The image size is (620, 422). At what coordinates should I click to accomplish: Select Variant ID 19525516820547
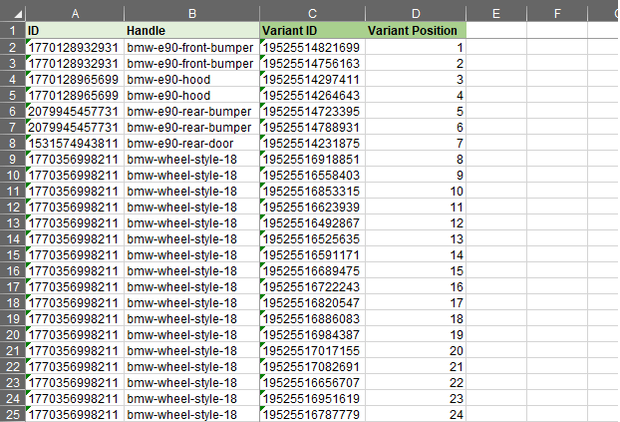pos(312,303)
